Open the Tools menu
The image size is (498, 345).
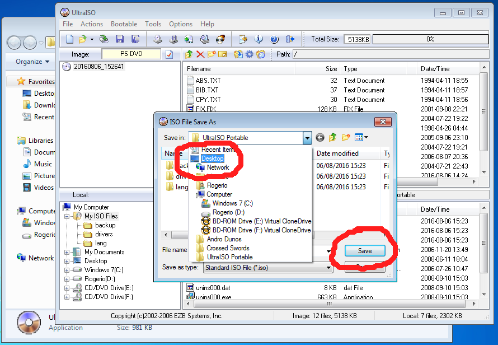(153, 24)
